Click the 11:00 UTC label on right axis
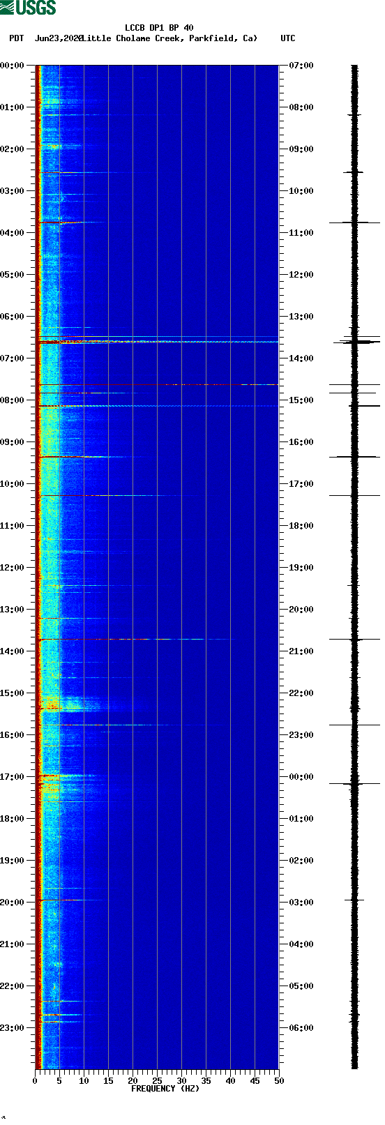Image resolution: width=385 pixels, height=1125 pixels. [301, 233]
